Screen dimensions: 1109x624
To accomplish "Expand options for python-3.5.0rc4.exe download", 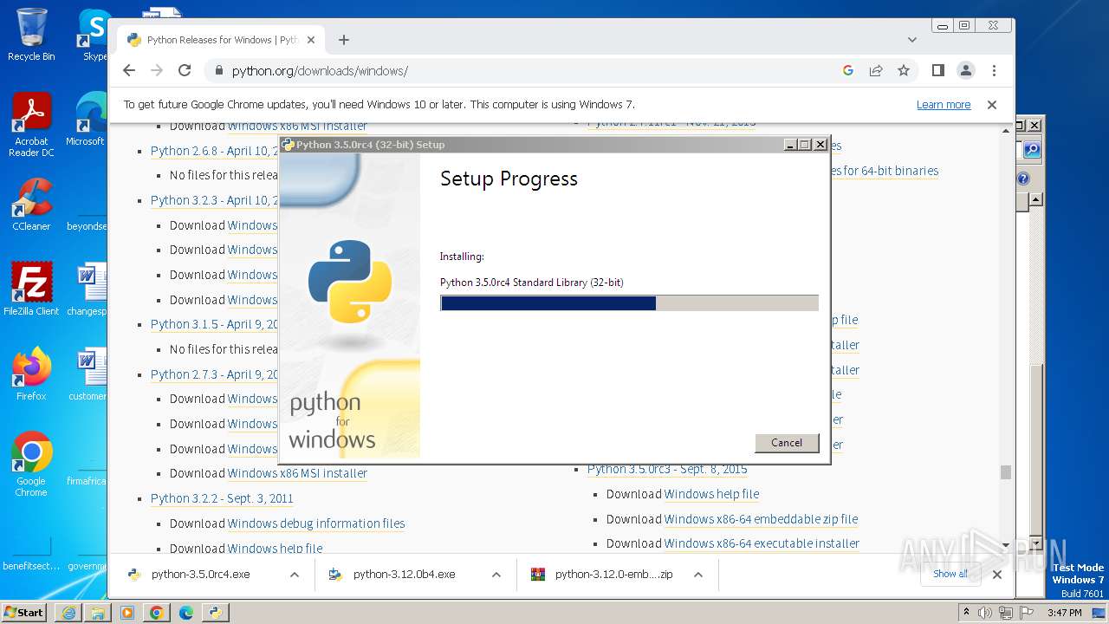I will pos(295,575).
